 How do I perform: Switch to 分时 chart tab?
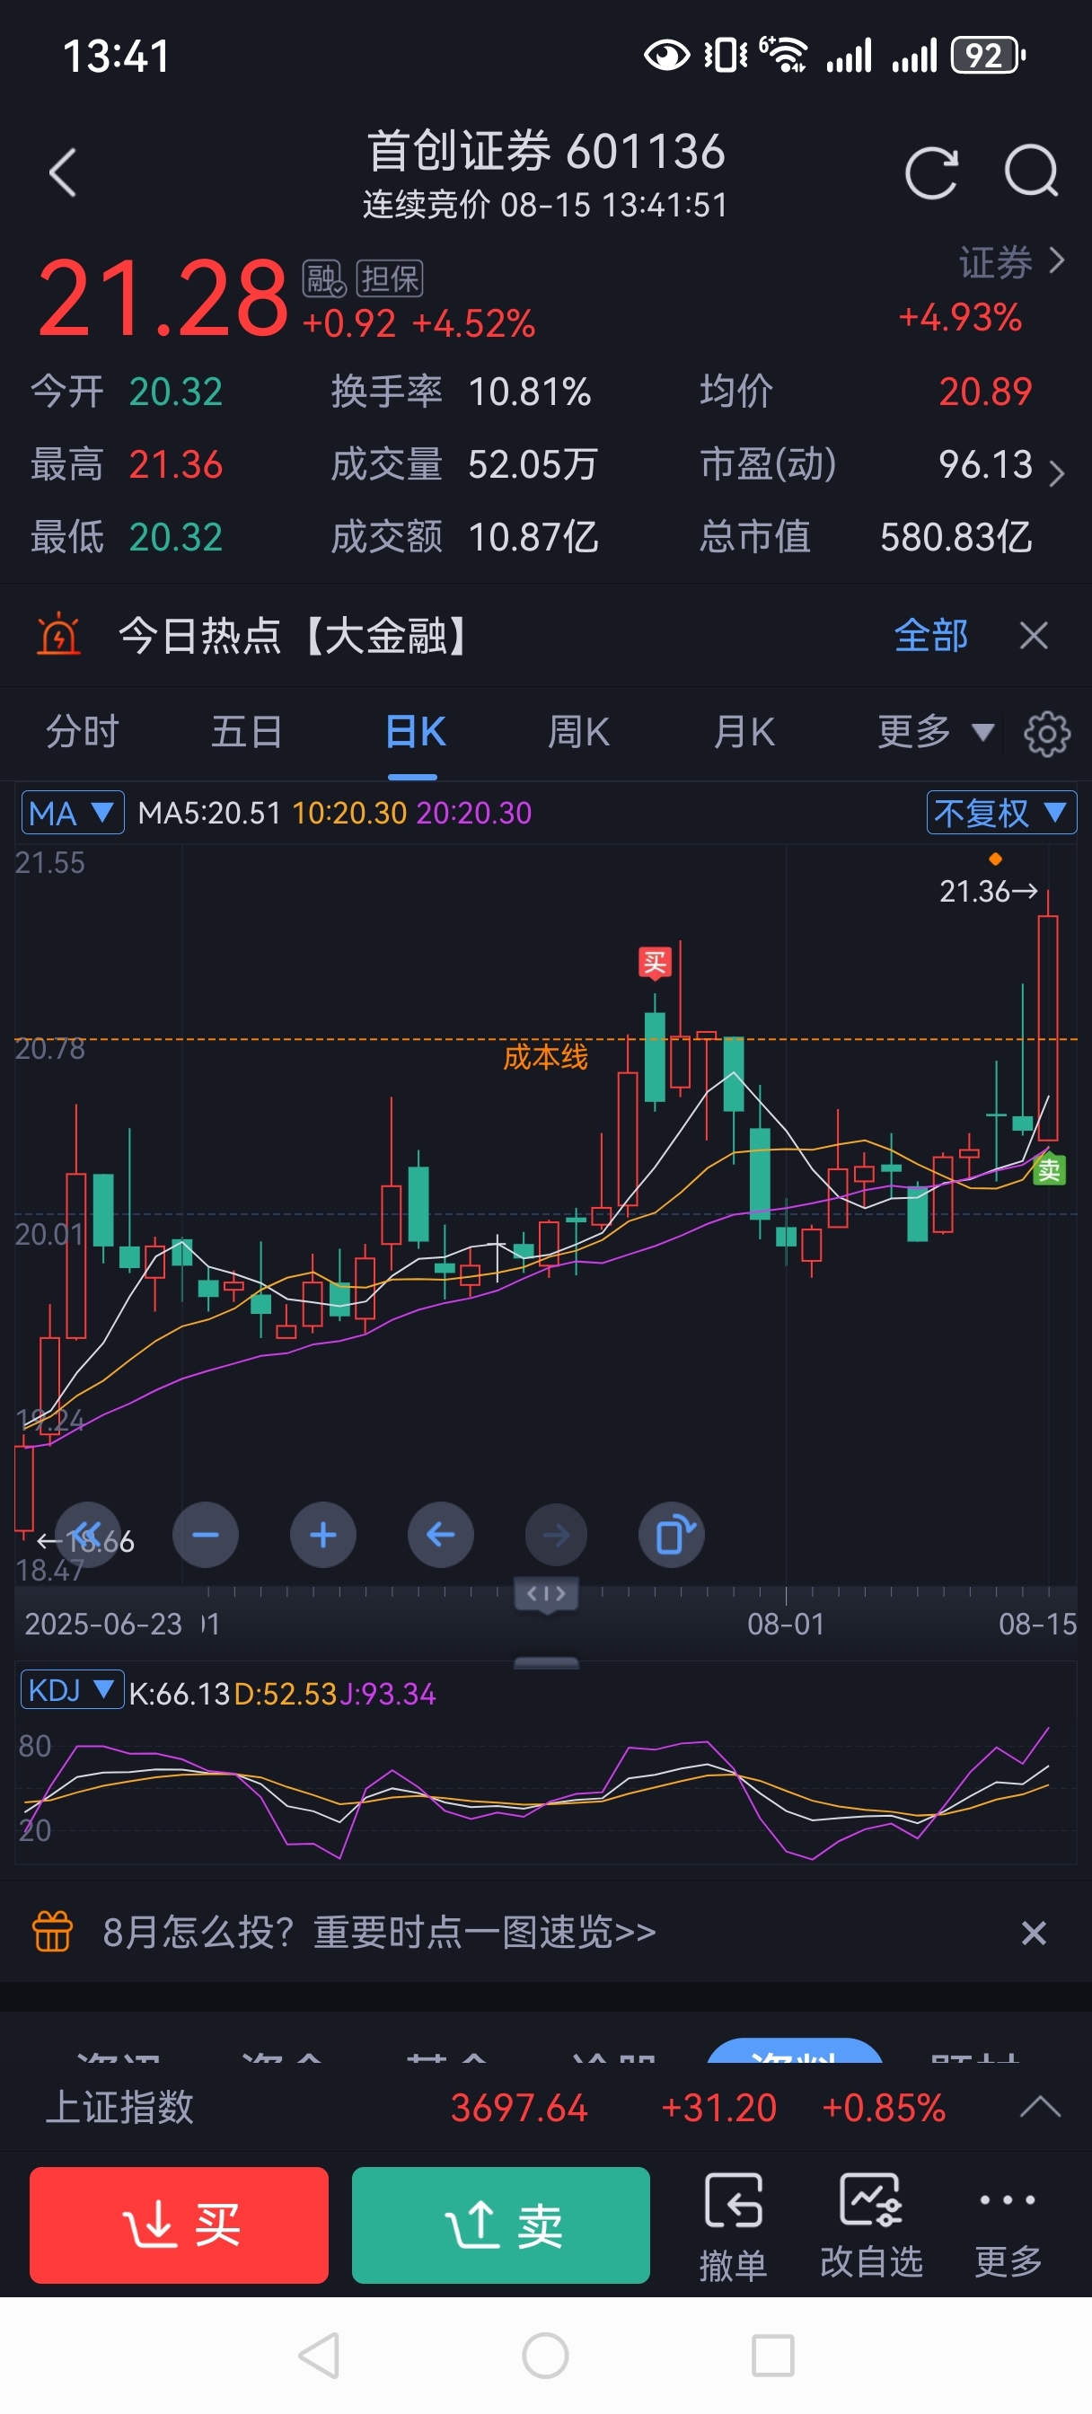83,732
